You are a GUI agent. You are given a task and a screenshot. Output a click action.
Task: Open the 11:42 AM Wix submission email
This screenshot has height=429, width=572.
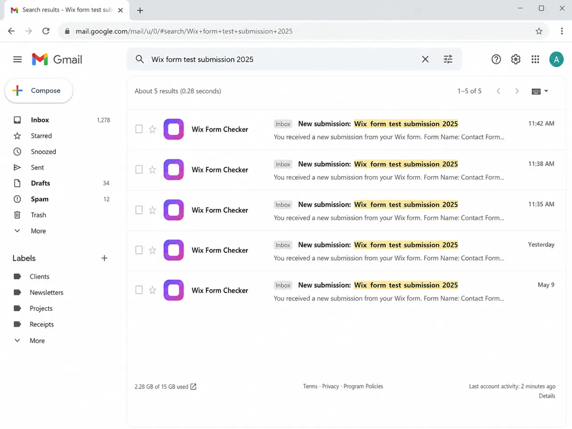(347, 130)
